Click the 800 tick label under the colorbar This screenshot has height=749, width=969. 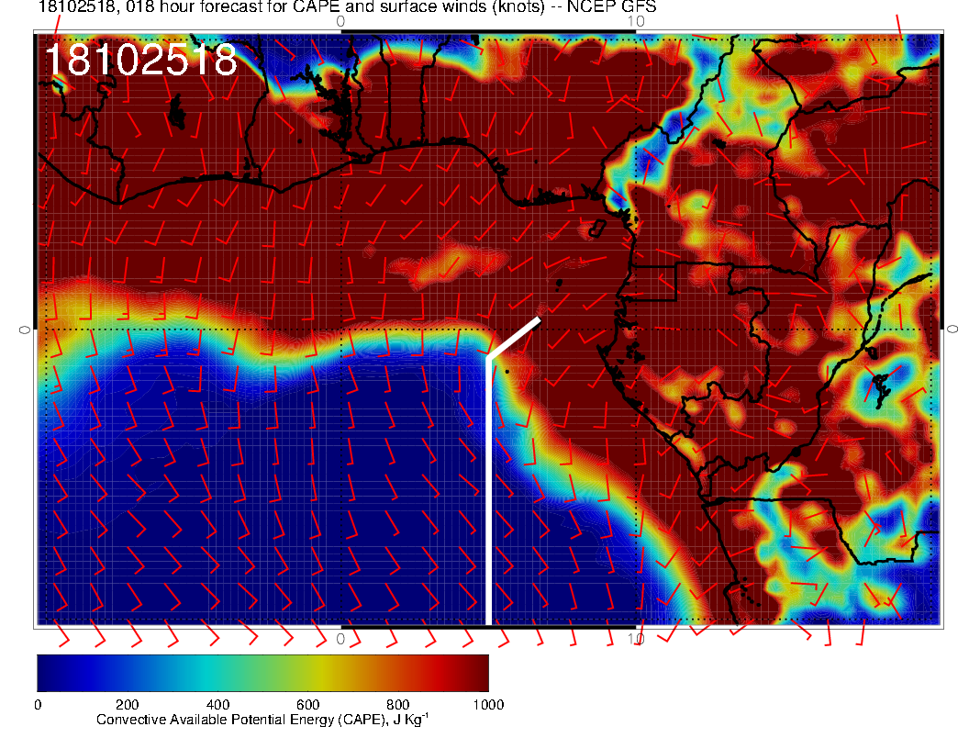pos(397,705)
